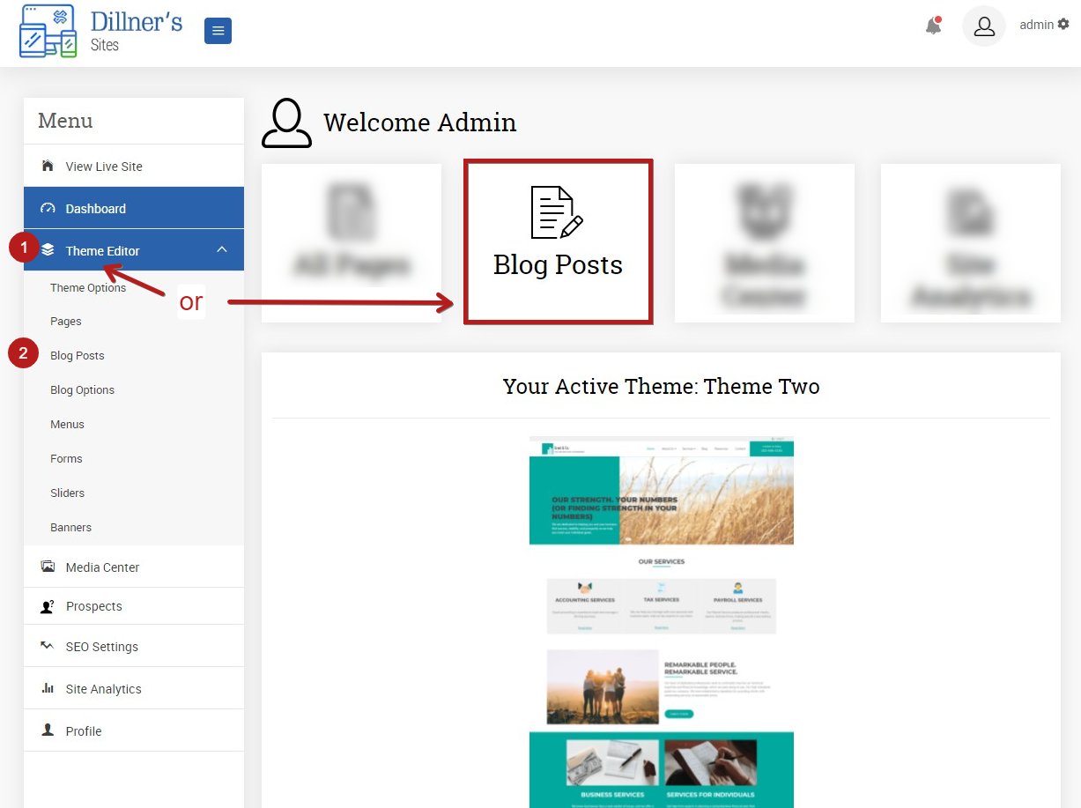Open Theme Options submenu item
This screenshot has width=1081, height=808.
pos(88,288)
